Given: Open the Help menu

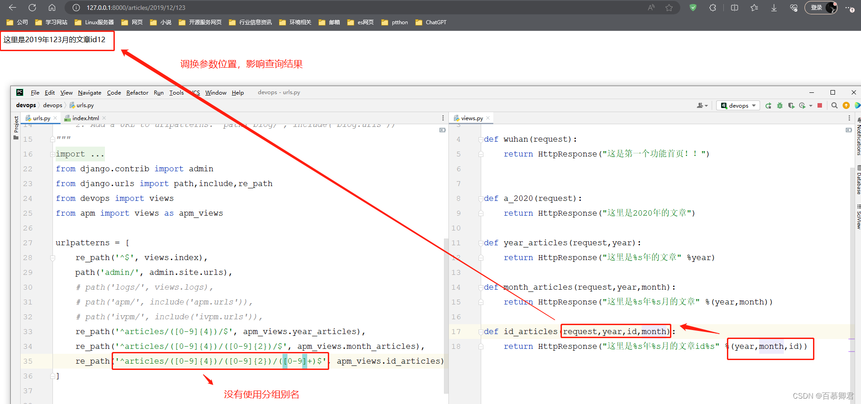Looking at the screenshot, I should tap(238, 92).
